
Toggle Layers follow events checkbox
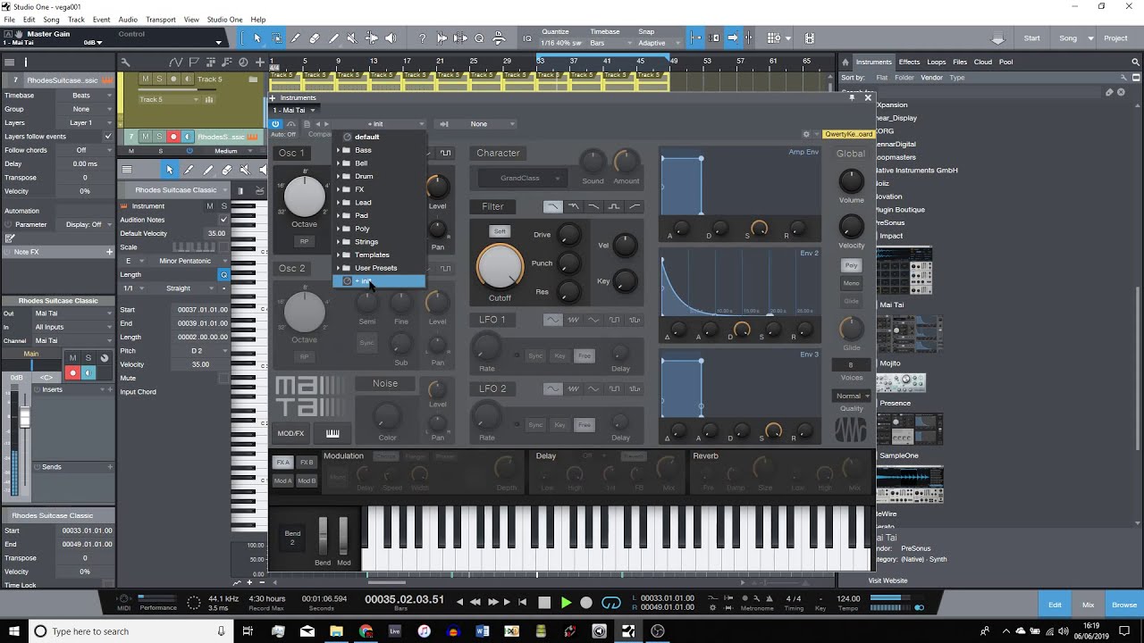click(x=108, y=137)
